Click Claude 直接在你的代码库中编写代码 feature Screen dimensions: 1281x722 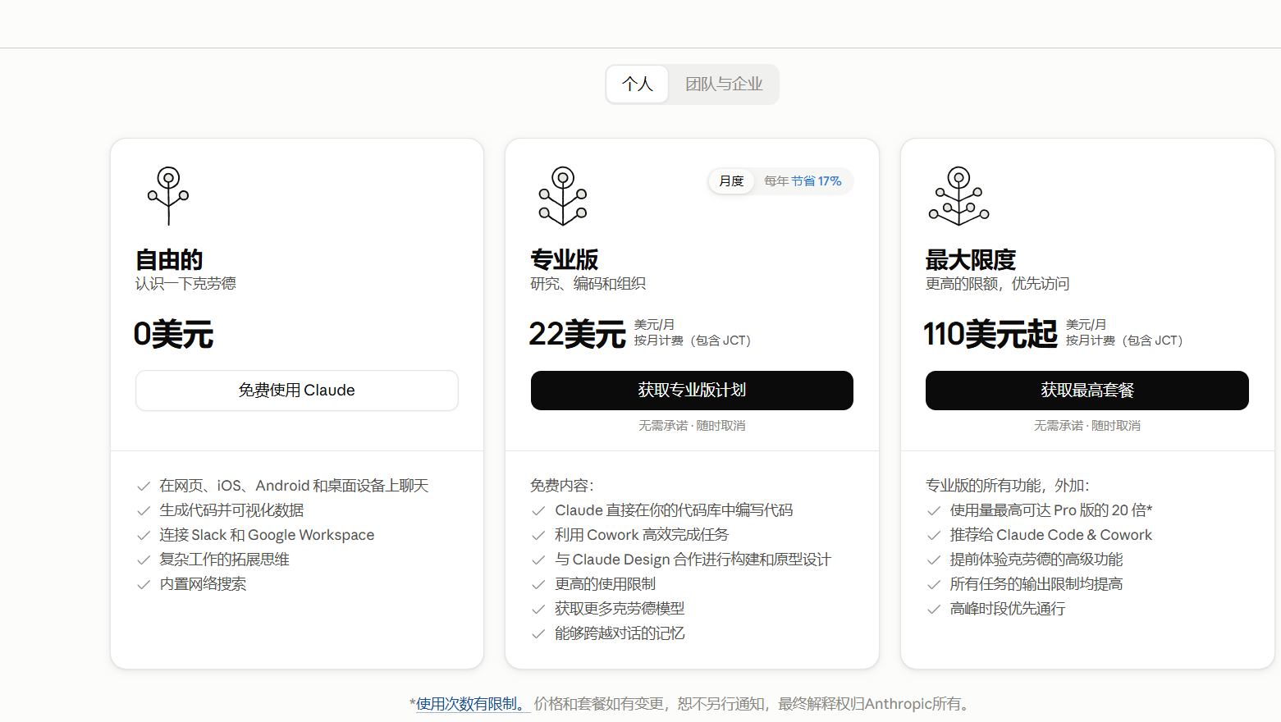point(674,510)
